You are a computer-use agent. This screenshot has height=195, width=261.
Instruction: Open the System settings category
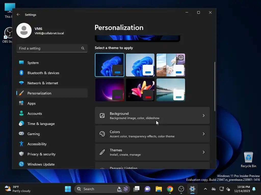click(52, 63)
